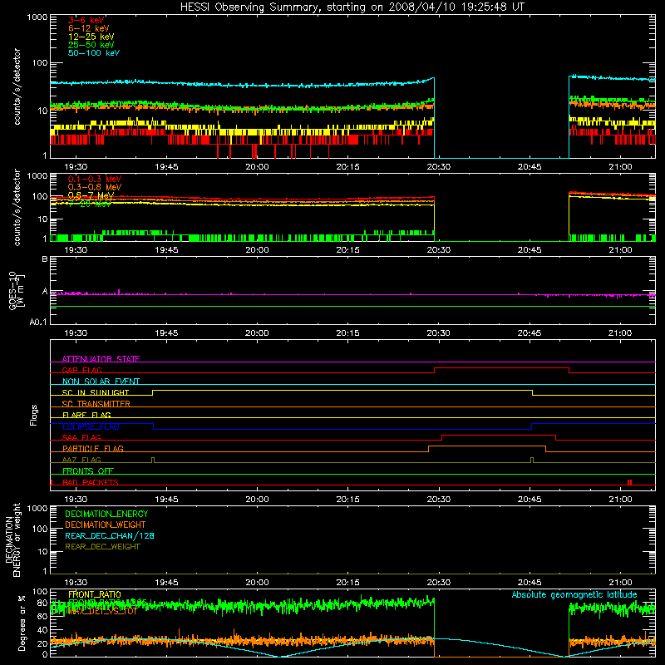Click the SC_TRANSMITTER flag label
Viewport: 665px width, 665px height.
point(96,403)
